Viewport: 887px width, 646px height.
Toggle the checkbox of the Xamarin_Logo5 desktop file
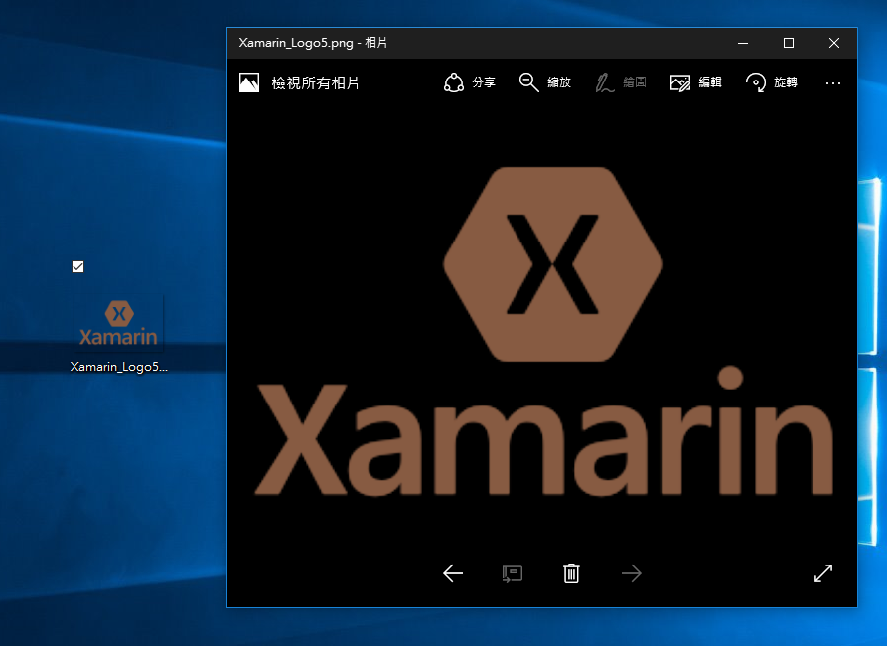click(78, 266)
